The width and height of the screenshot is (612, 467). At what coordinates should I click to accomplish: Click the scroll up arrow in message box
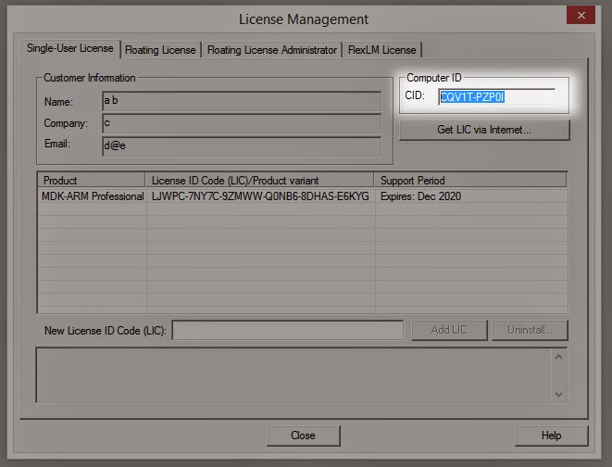pos(558,357)
